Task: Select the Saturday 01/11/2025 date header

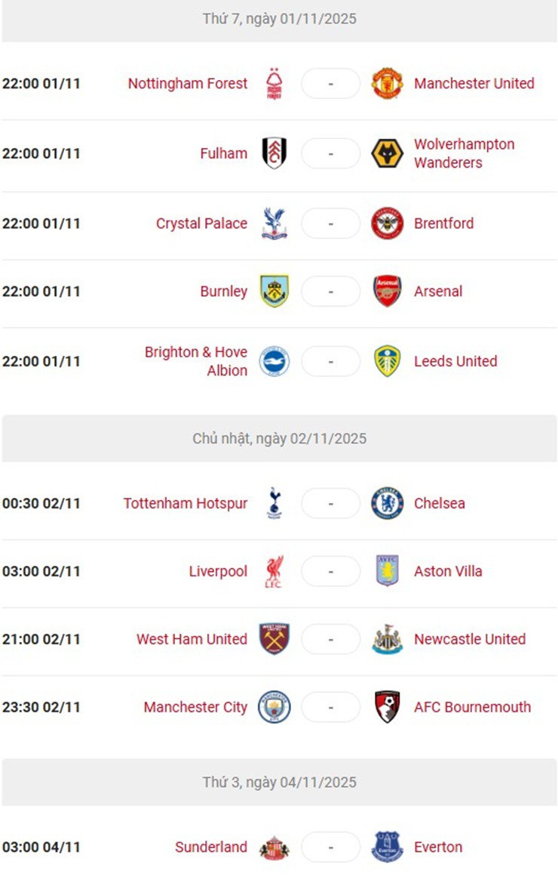Action: click(279, 19)
